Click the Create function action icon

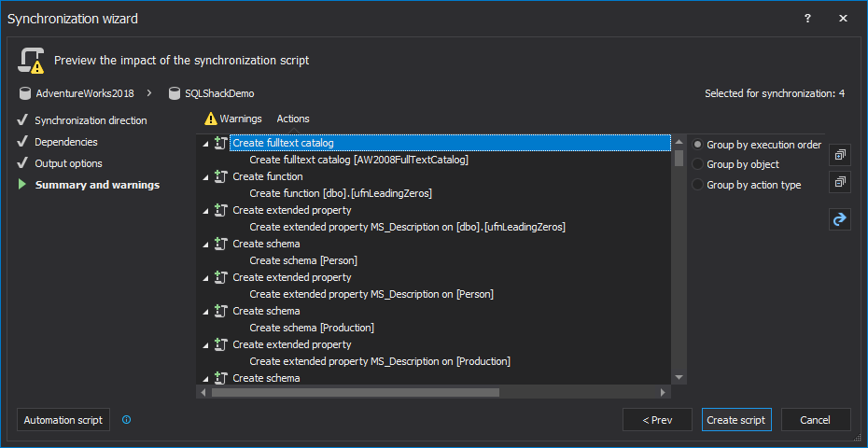221,176
